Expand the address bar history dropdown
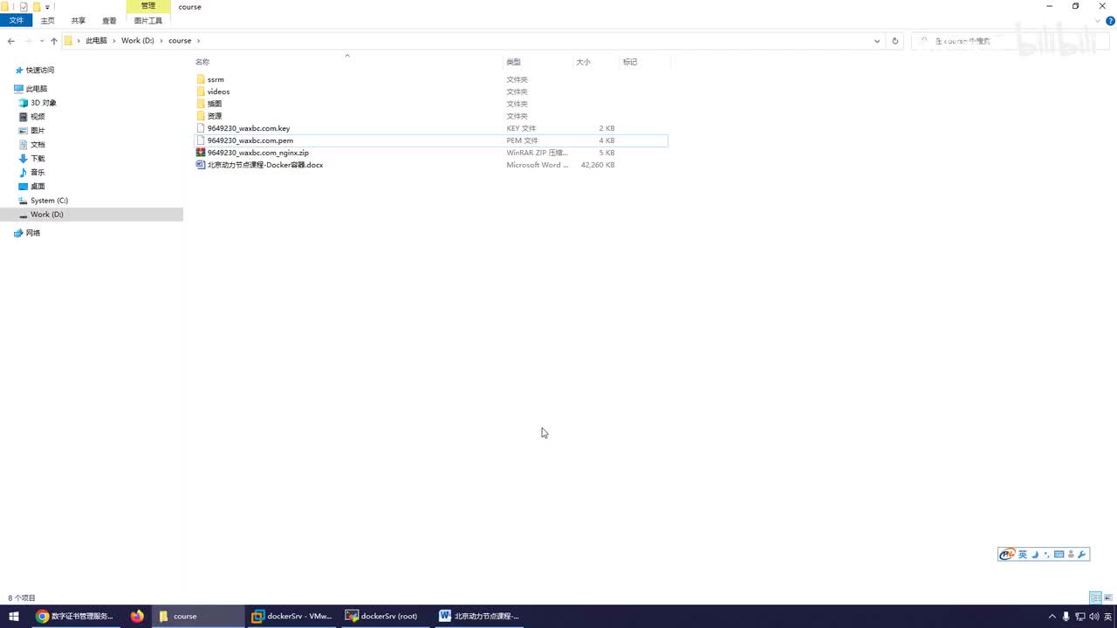The height and width of the screenshot is (628, 1117). pyautogui.click(x=877, y=41)
